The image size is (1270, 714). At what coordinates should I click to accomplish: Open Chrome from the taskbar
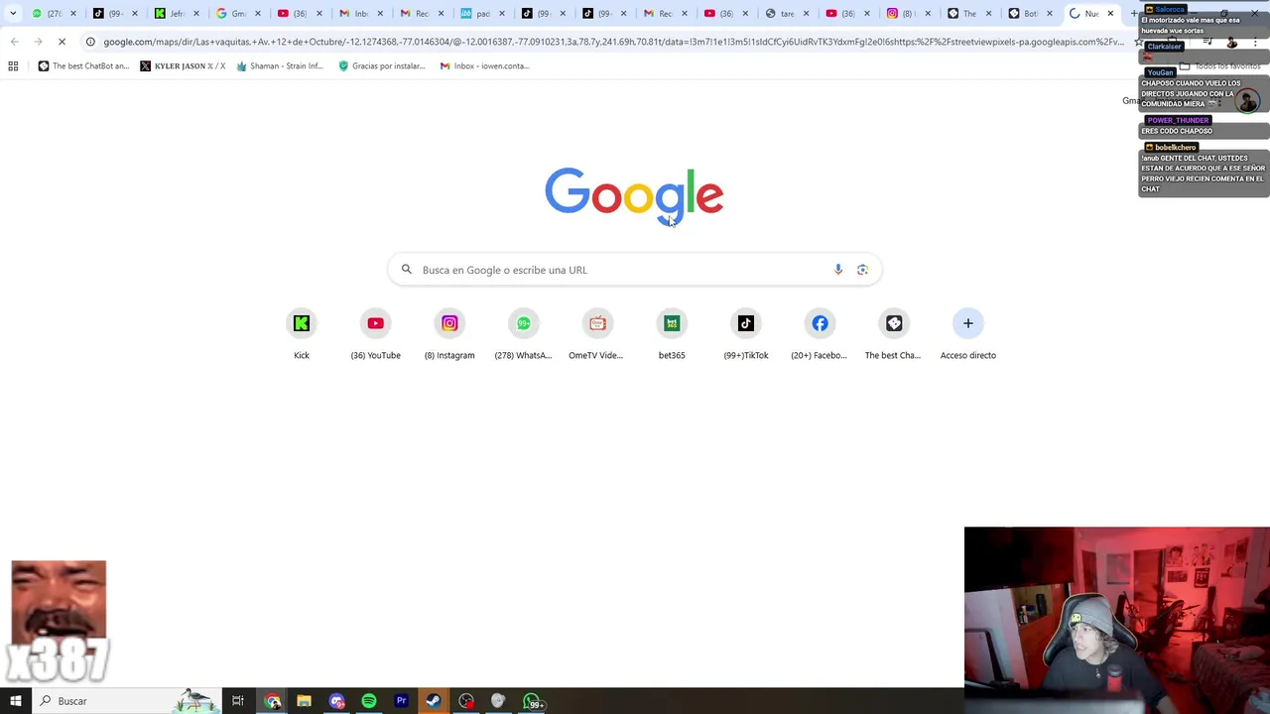pos(273,701)
